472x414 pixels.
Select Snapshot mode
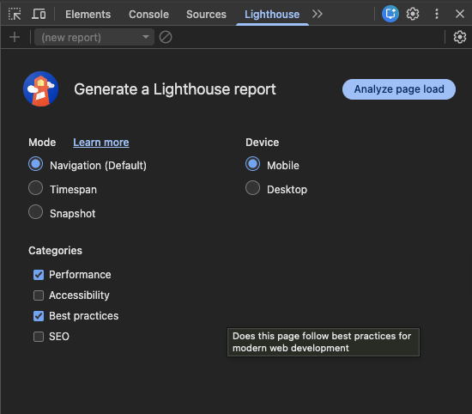coord(36,212)
